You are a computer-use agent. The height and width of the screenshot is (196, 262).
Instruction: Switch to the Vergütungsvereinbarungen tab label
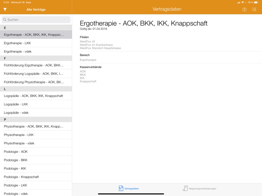click(202, 188)
